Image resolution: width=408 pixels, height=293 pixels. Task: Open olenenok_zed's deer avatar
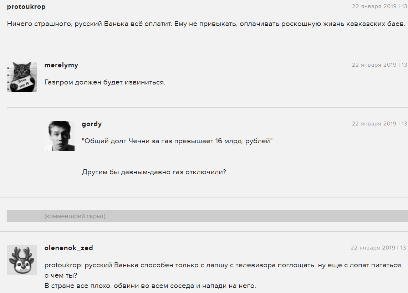pos(22,260)
